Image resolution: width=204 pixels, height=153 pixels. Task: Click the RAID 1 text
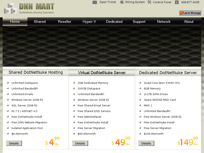coord(148,106)
